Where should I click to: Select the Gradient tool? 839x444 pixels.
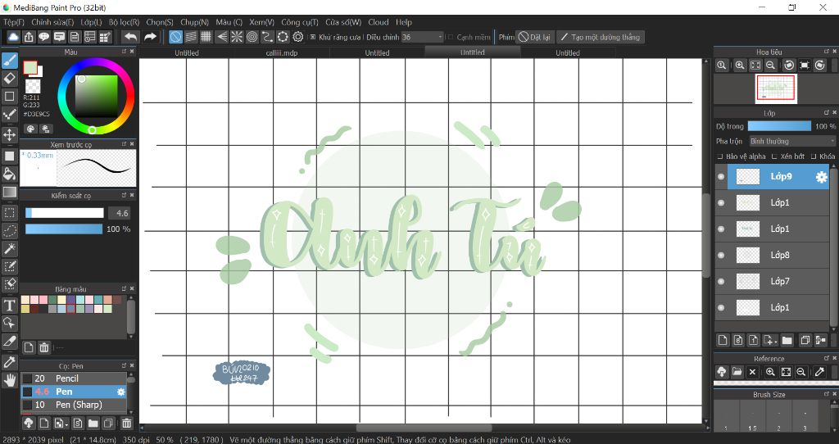click(x=10, y=192)
